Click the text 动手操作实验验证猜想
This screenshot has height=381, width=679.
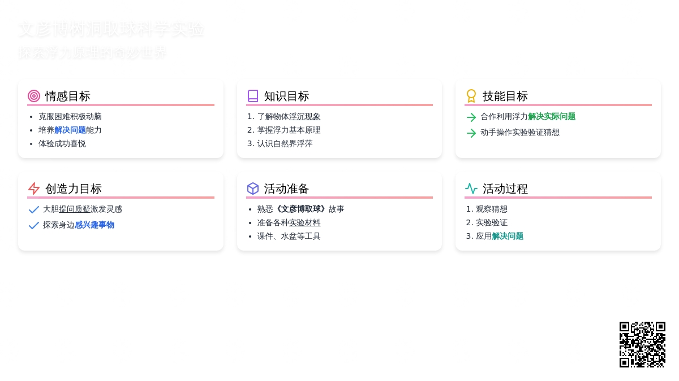click(x=520, y=133)
